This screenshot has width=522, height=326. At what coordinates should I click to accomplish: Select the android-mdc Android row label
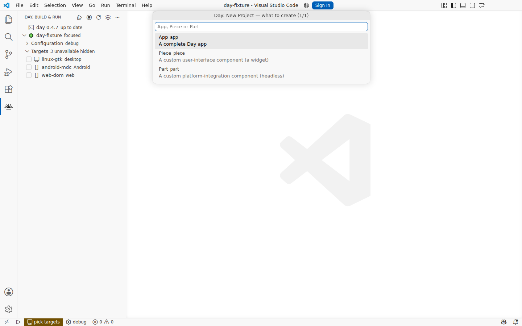(x=66, y=67)
